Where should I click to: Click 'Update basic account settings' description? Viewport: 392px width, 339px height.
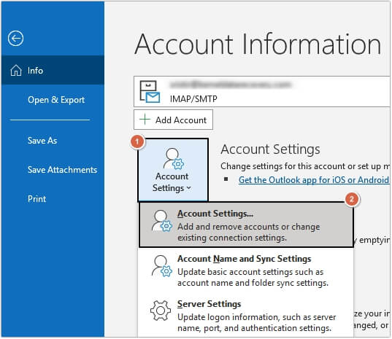253,277
